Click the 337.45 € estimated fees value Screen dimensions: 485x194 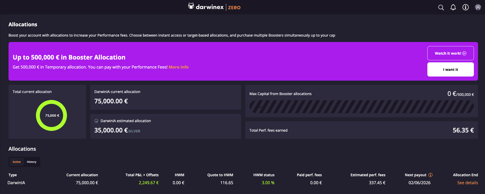tap(377, 183)
